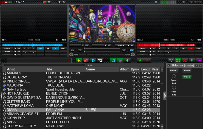Open the orange grid view icon
The width and height of the screenshot is (203, 129).
coord(178,60)
